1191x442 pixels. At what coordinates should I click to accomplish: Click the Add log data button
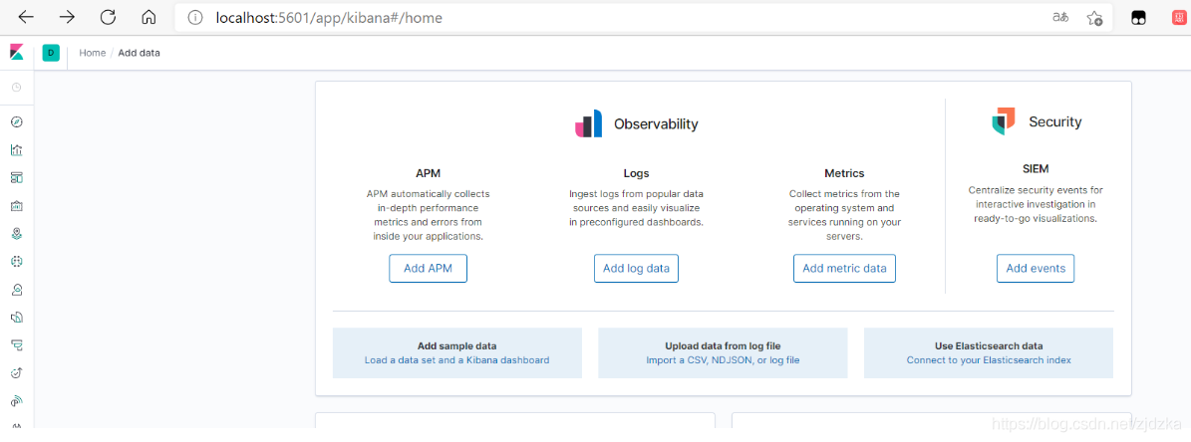[x=636, y=269]
